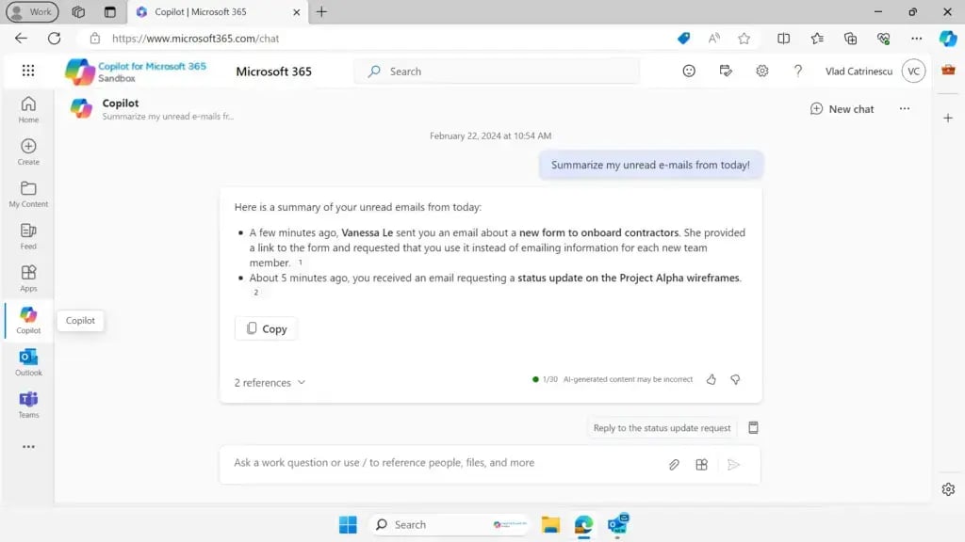Click the user message 'Summarize my unread e-mails from today!'

[650, 165]
